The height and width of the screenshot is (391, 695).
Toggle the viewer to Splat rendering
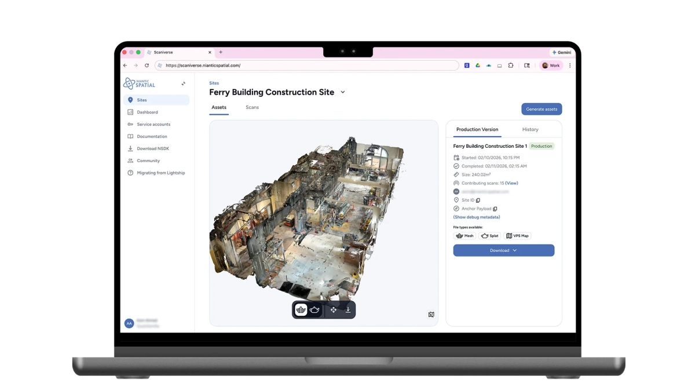click(314, 309)
